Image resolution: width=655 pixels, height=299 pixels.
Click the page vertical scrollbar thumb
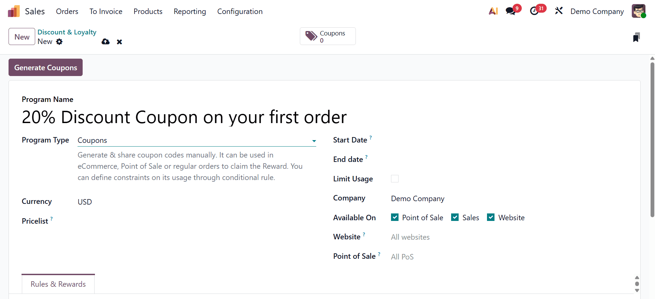coord(652,140)
